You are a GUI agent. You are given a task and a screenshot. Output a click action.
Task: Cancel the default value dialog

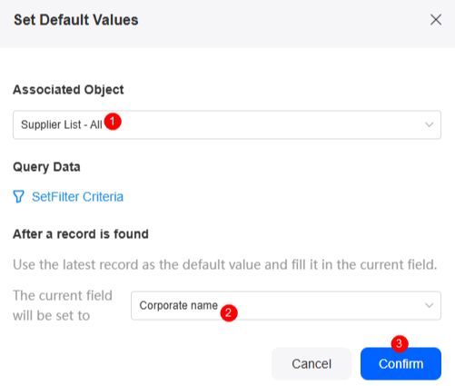click(312, 363)
